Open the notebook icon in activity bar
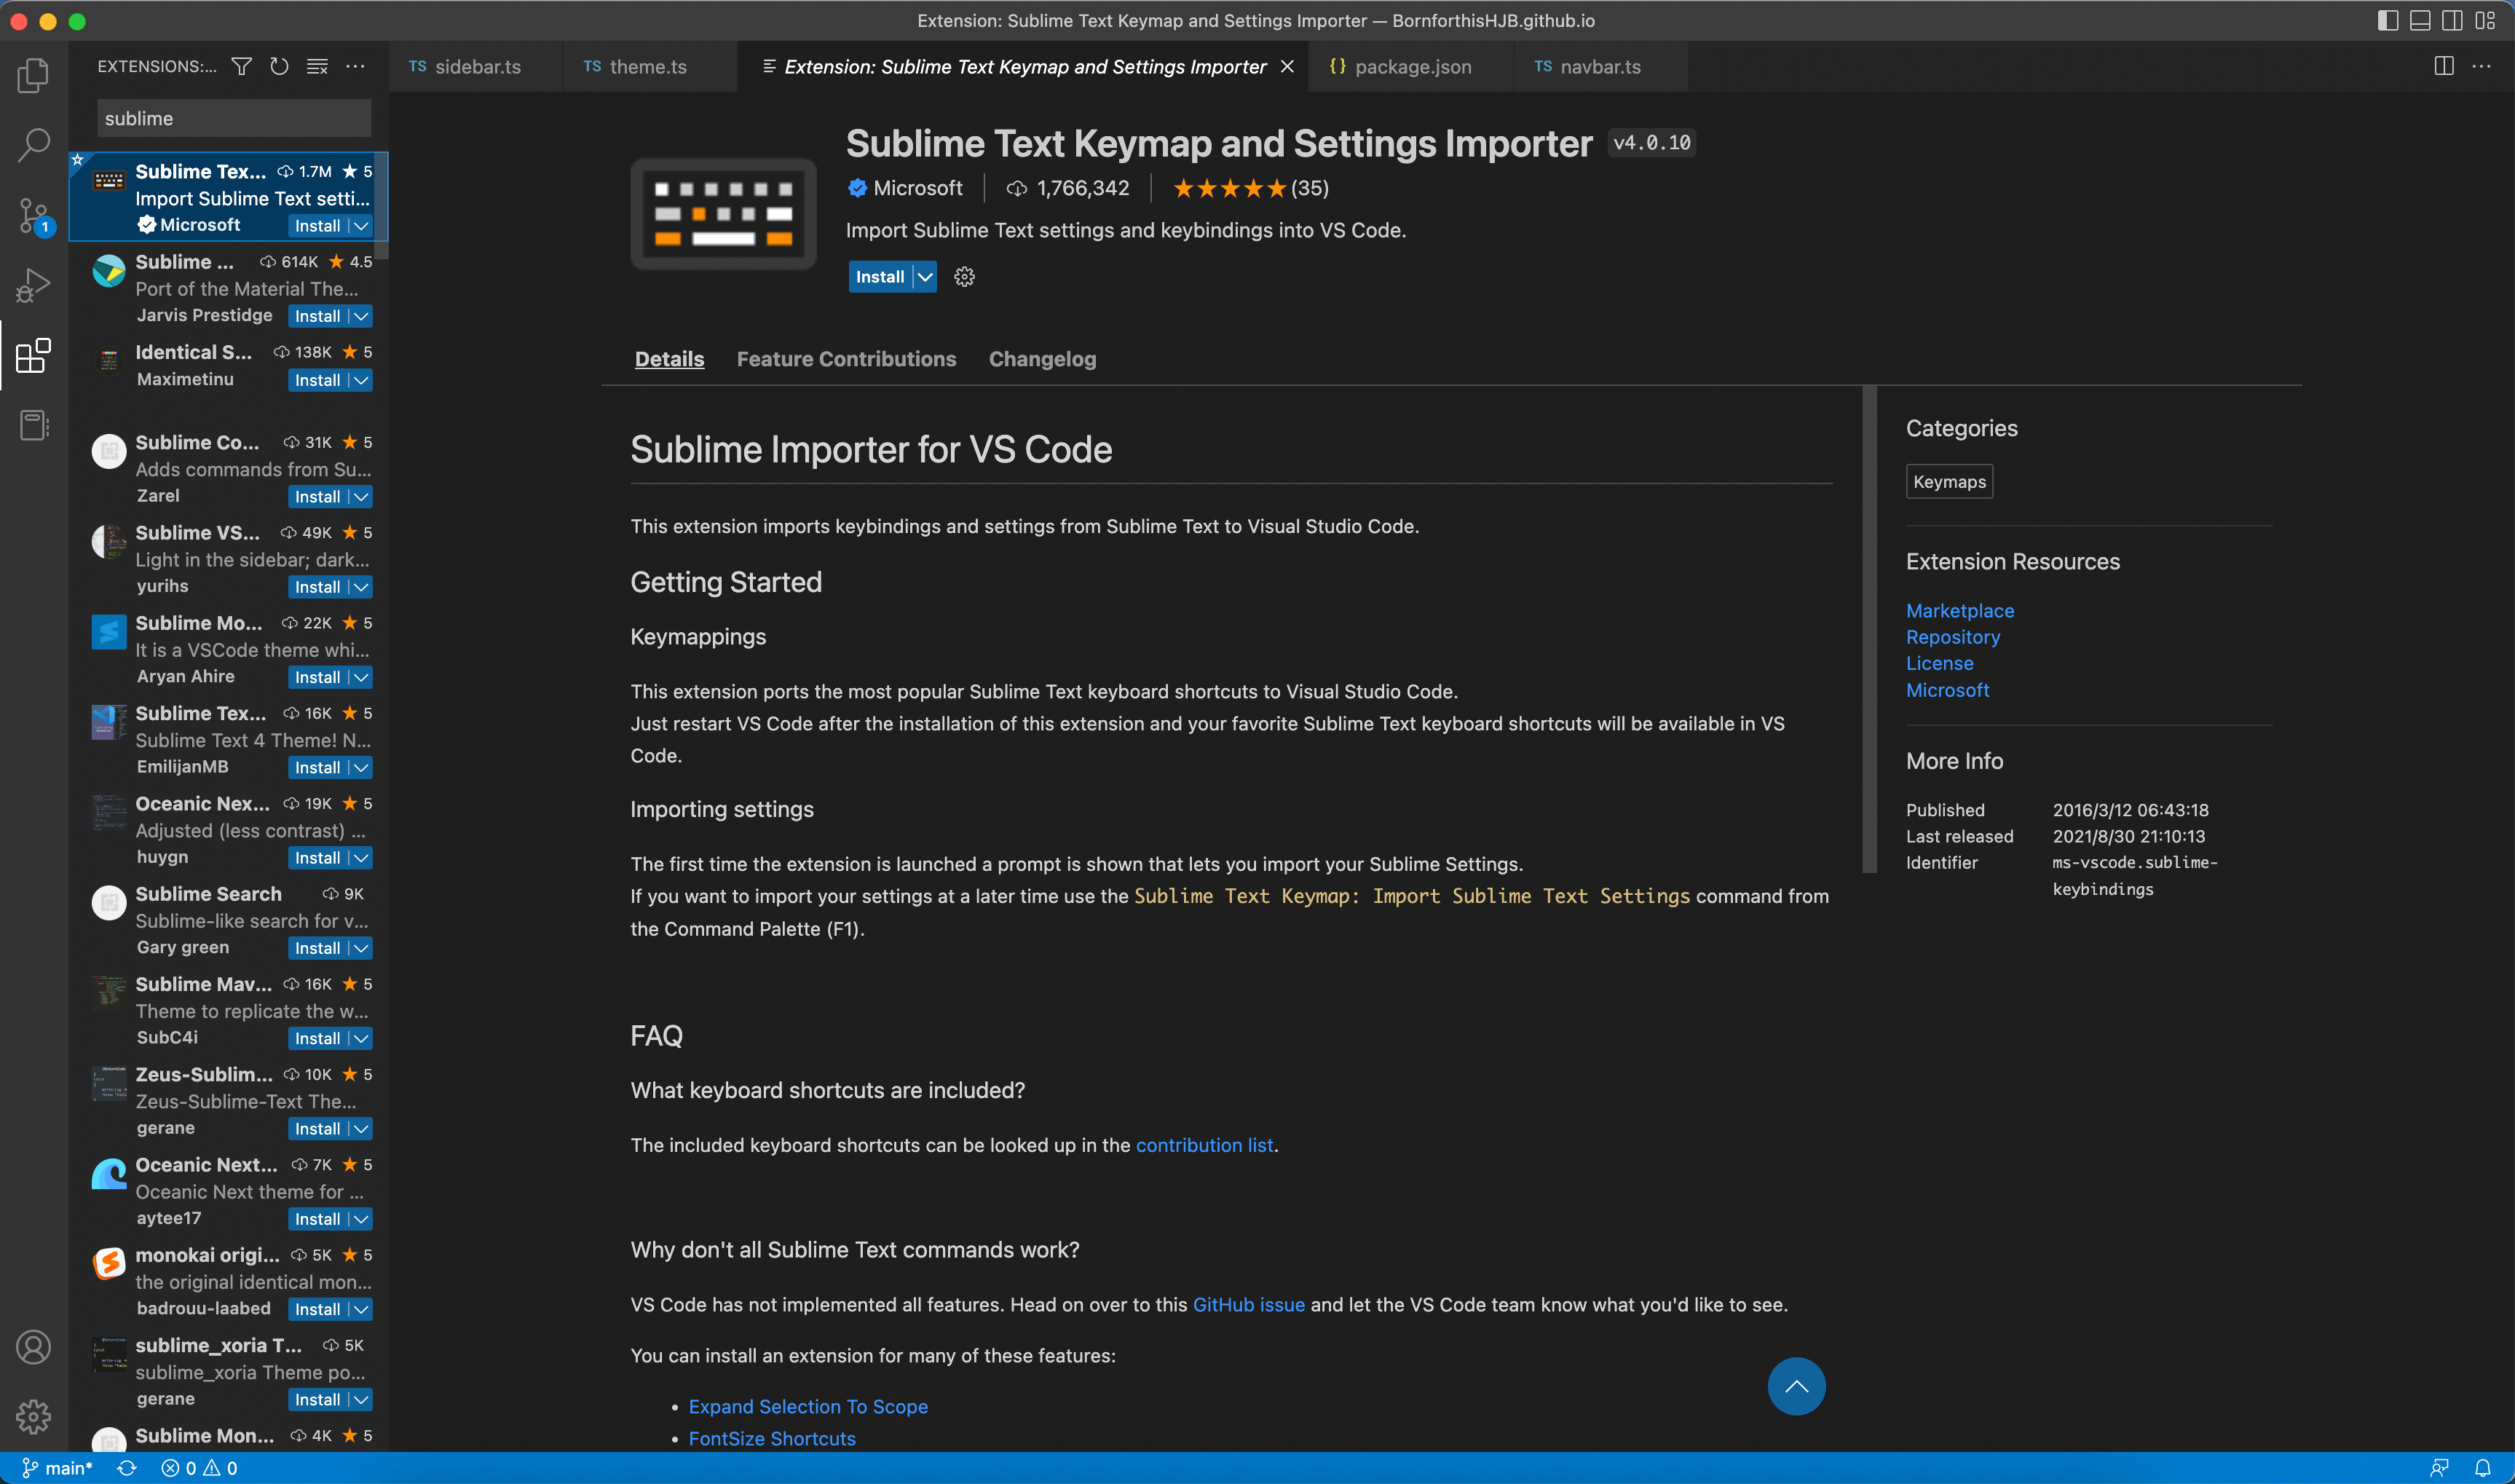This screenshot has height=1484, width=2515. [x=33, y=425]
